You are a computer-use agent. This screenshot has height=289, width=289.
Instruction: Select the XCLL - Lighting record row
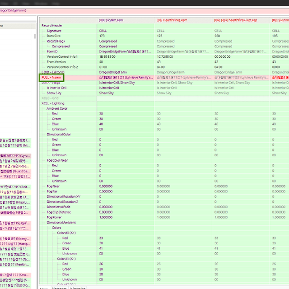click(x=53, y=103)
